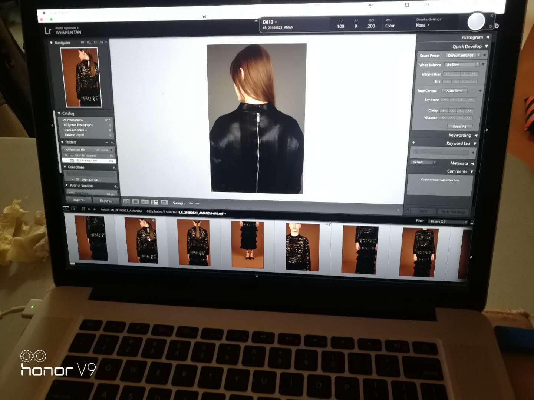Viewport: 534px width, 400px height.
Task: Click main window display icon labeled 1
Action: click(x=66, y=209)
